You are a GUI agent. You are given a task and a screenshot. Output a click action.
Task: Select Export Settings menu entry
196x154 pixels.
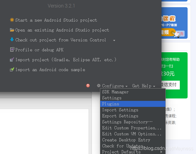pyautogui.click(x=133, y=116)
